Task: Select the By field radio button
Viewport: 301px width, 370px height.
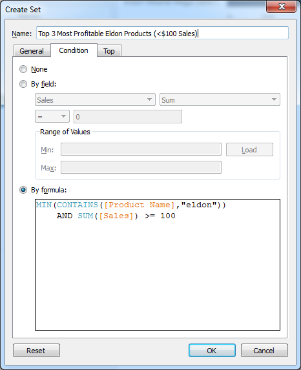Action: point(23,84)
